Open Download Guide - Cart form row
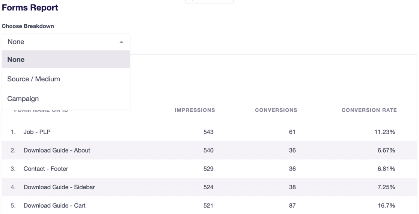The image size is (419, 214). 209,205
